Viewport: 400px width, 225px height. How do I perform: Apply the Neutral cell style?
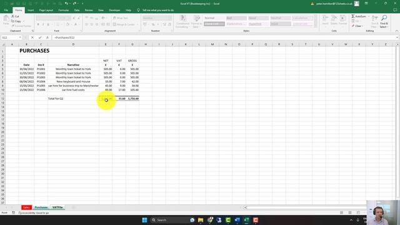point(281,18)
